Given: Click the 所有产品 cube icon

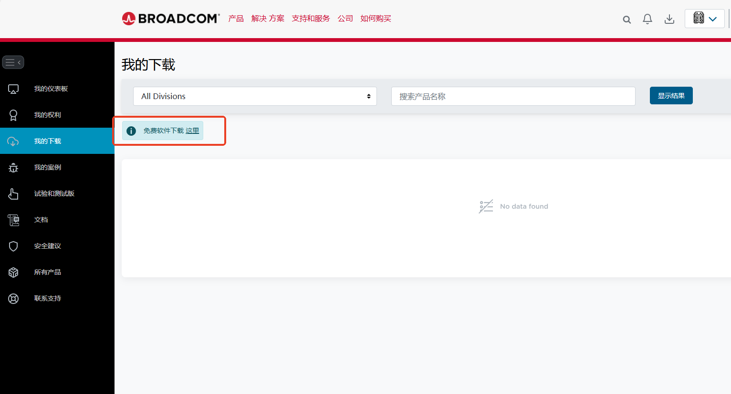Looking at the screenshot, I should coord(13,273).
